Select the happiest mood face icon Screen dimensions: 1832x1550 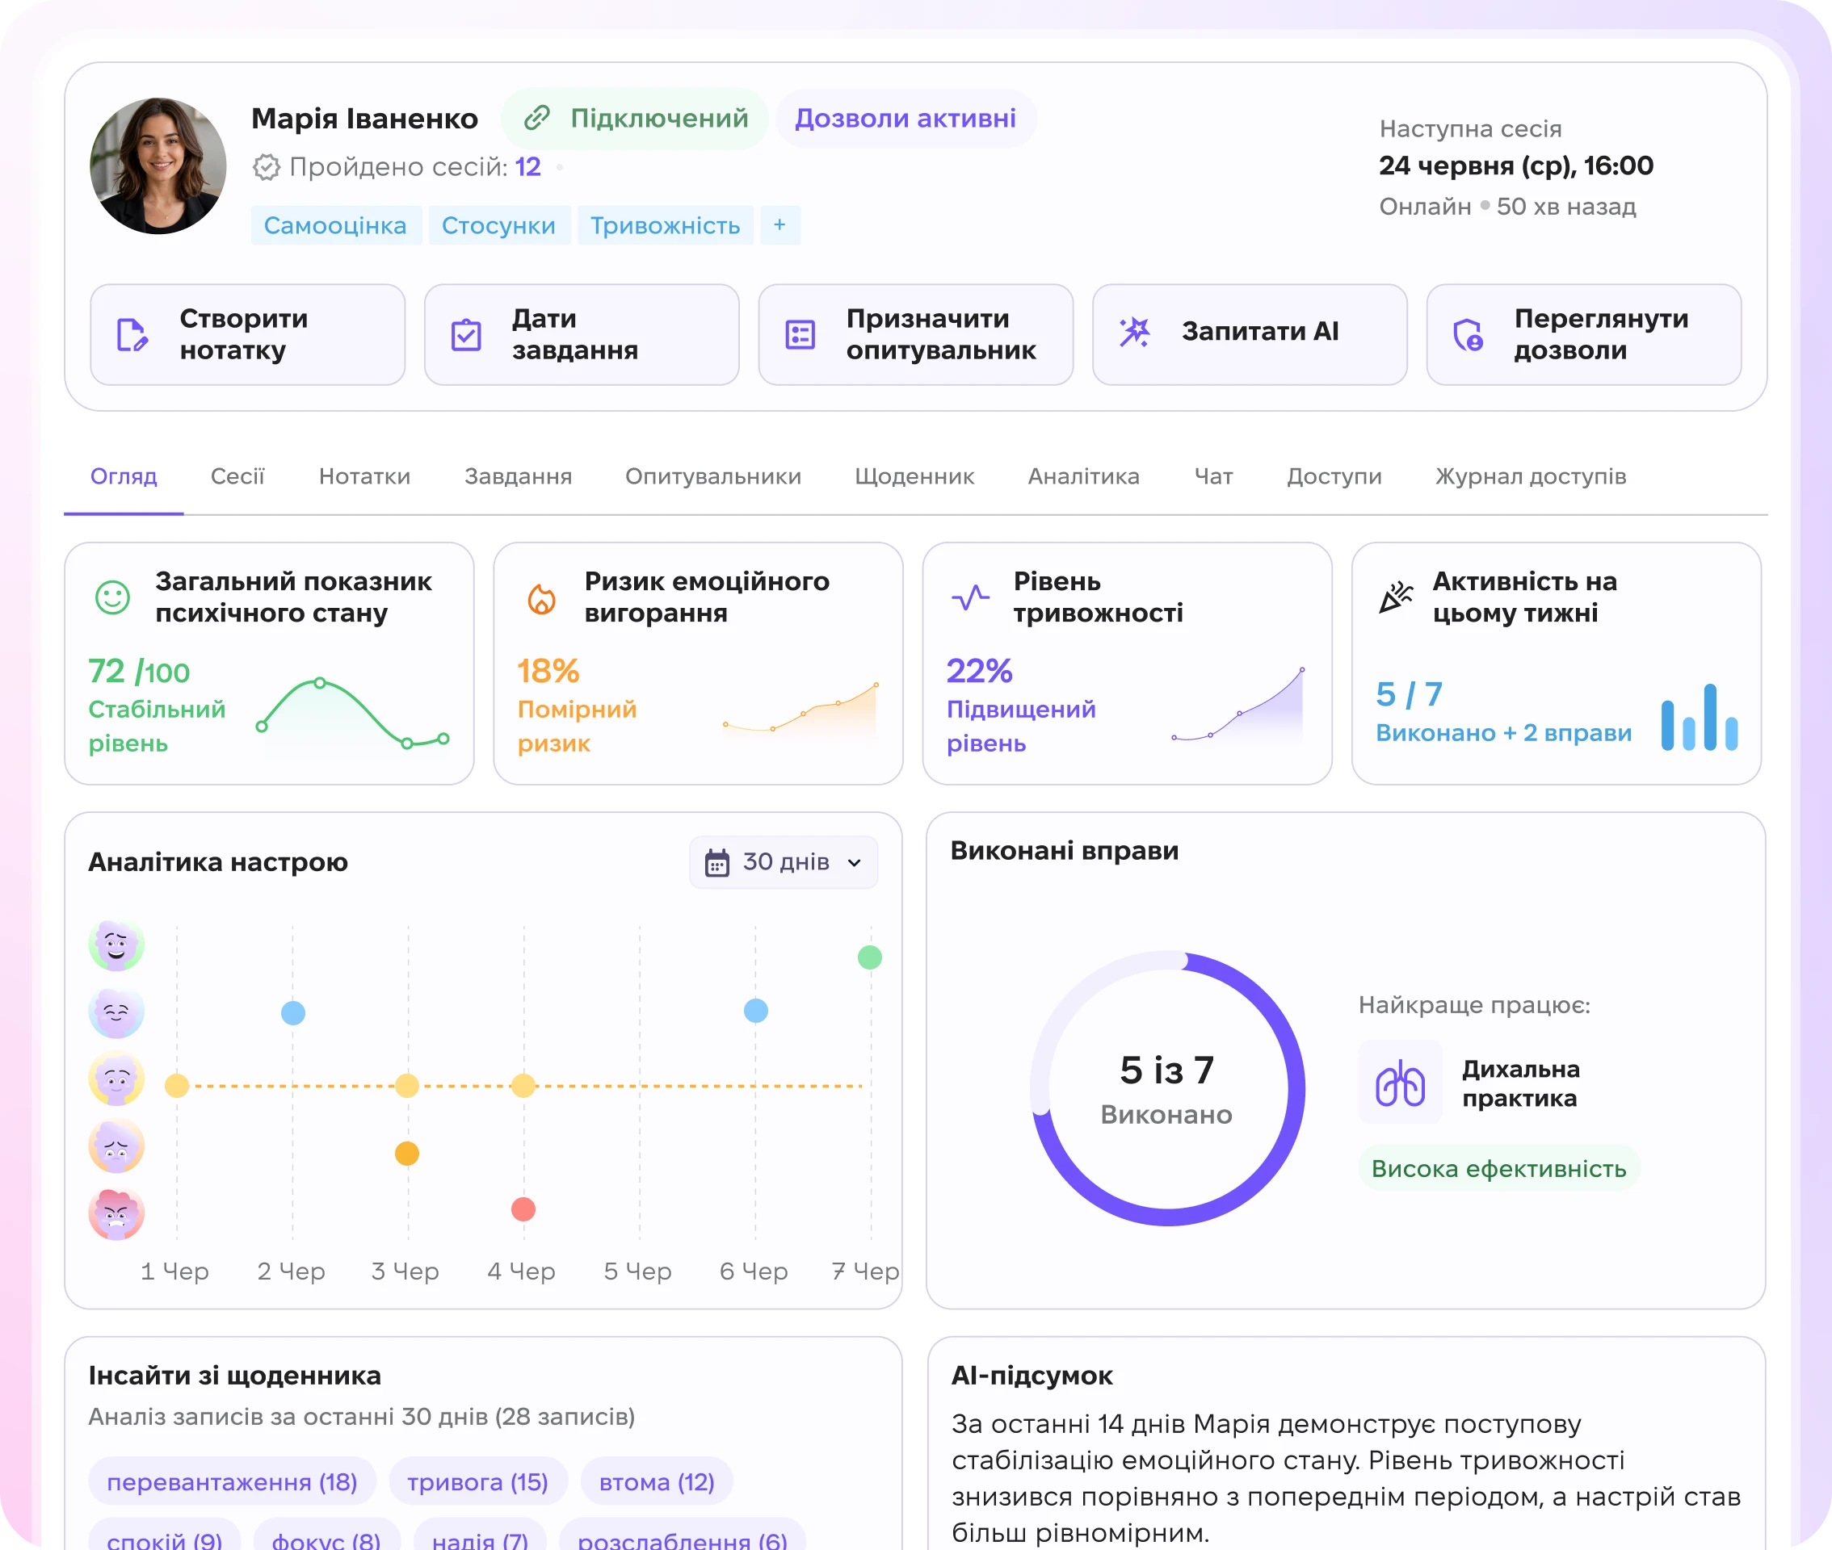(x=116, y=945)
